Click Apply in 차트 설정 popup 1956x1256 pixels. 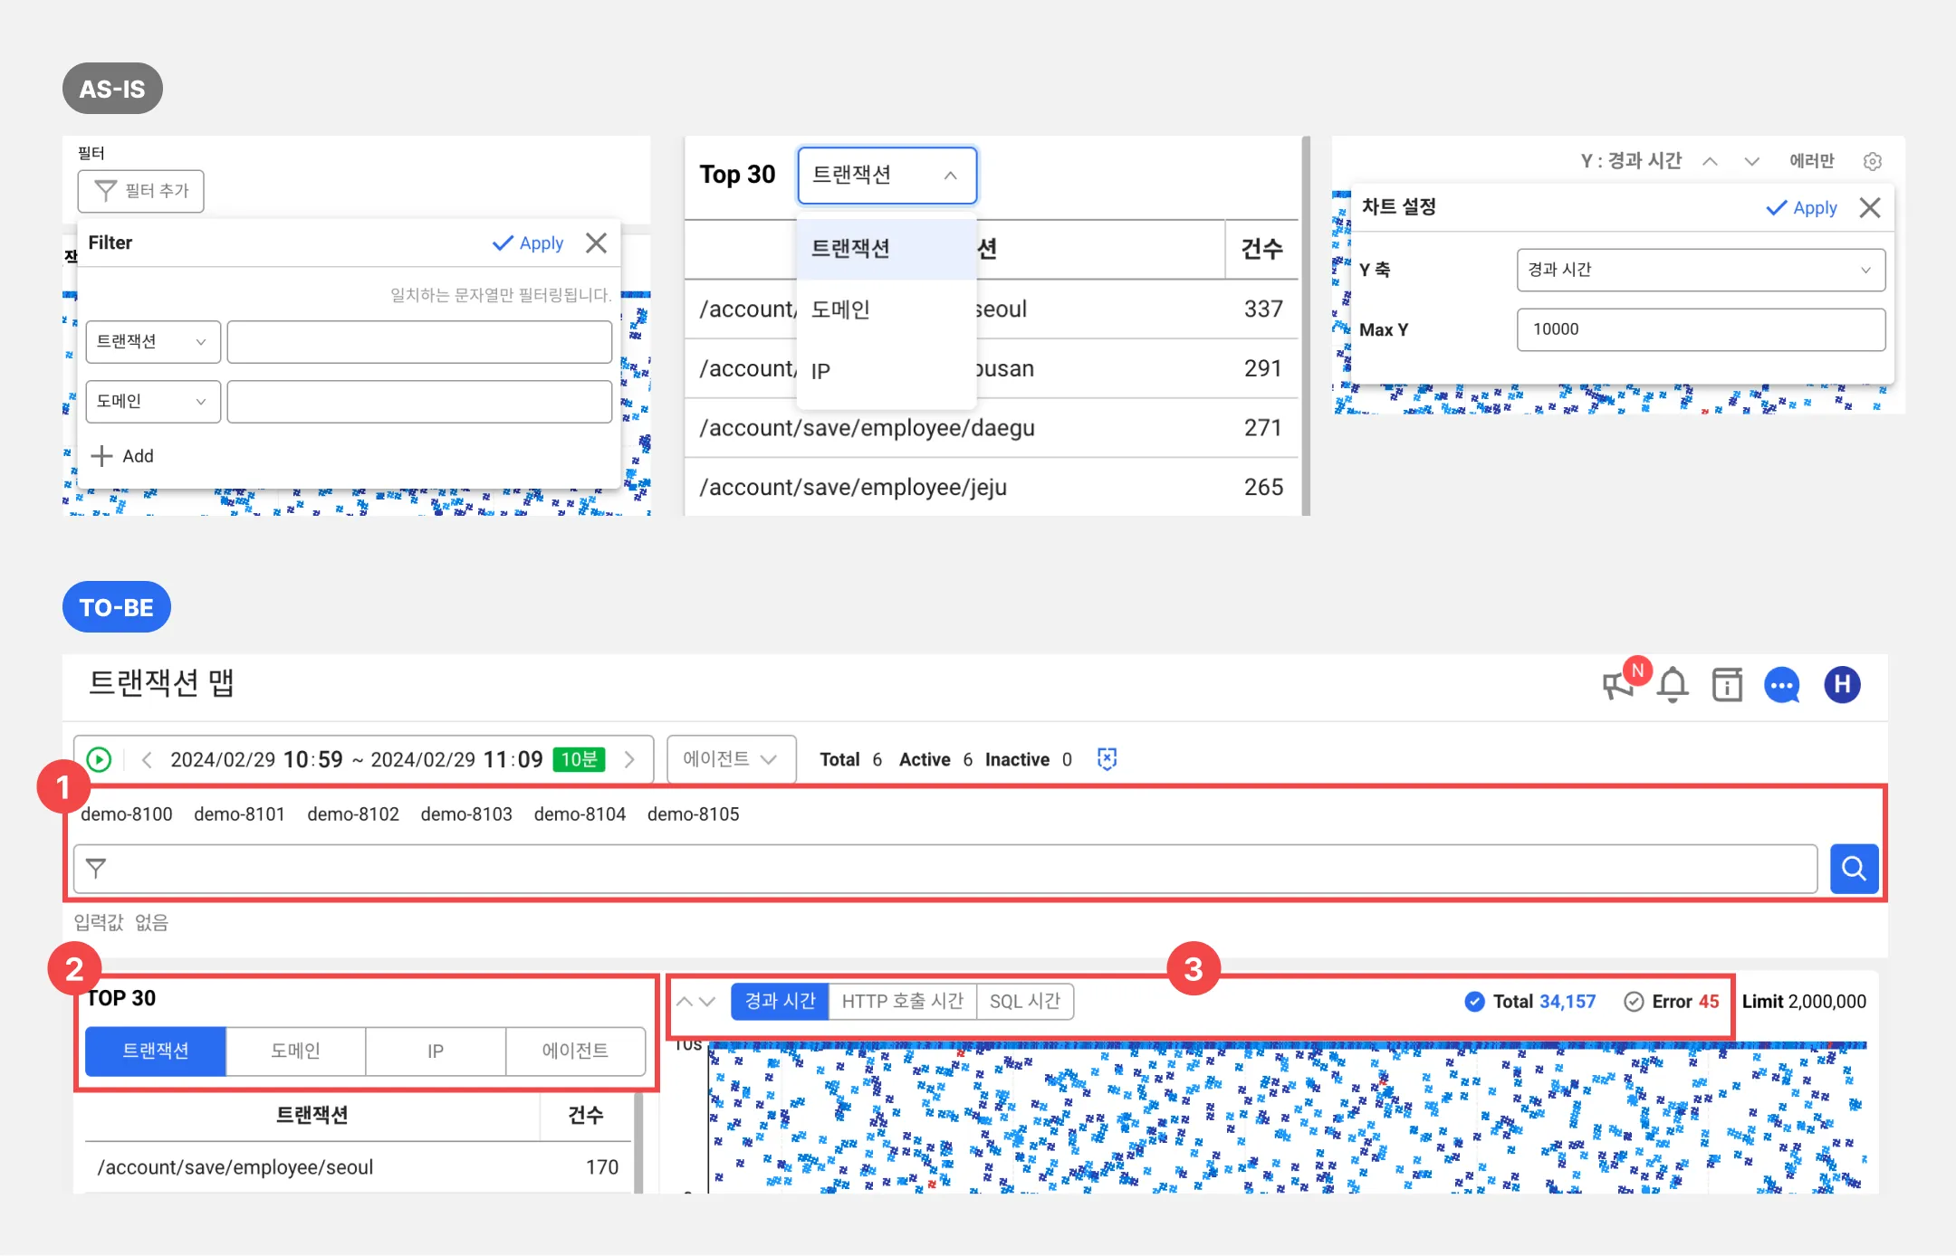pyautogui.click(x=1801, y=208)
